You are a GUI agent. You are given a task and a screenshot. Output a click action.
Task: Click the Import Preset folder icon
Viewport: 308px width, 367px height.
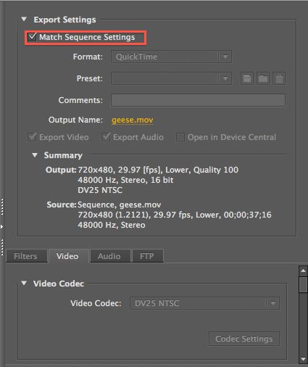263,78
